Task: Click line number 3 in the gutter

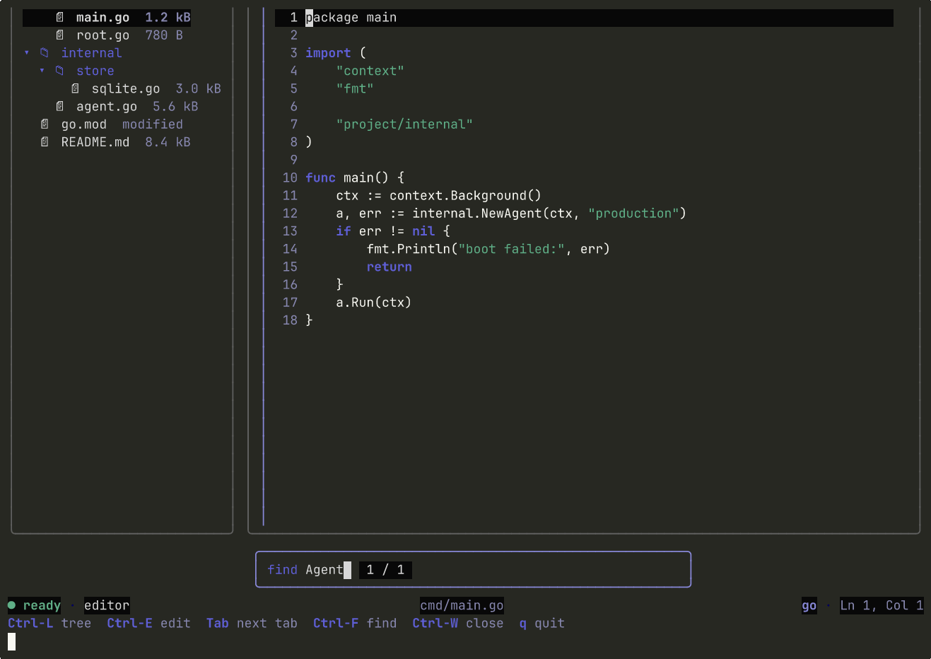Action: [294, 53]
